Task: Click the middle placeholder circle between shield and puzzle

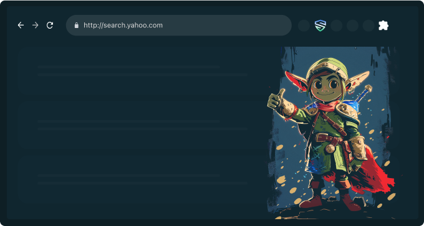Action: [x=353, y=26]
